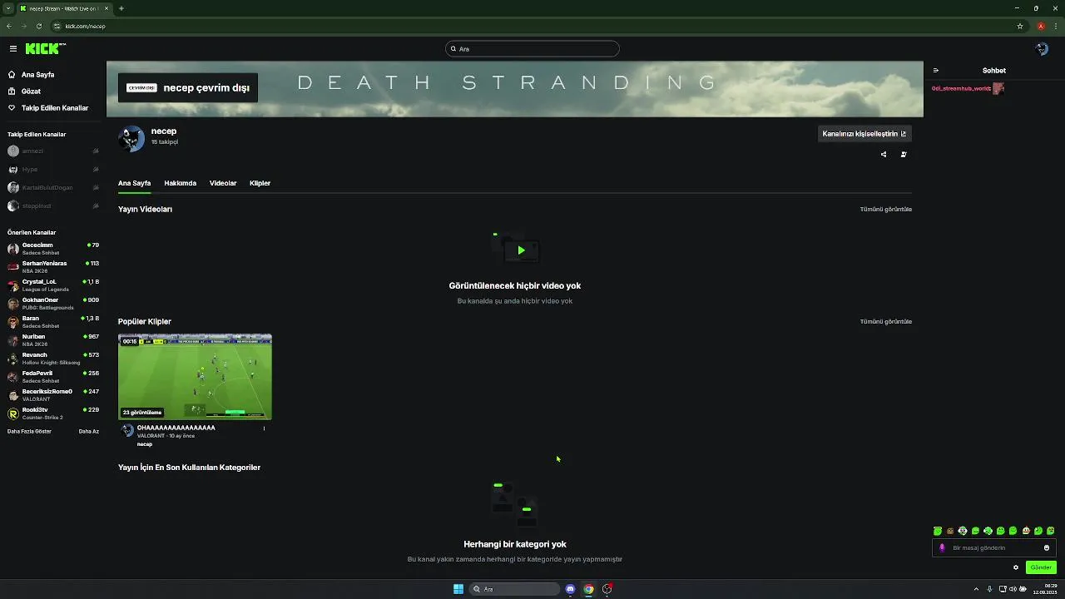This screenshot has height=599, width=1065.
Task: Open recommended channel Crystal_LoL
Action: 53,285
